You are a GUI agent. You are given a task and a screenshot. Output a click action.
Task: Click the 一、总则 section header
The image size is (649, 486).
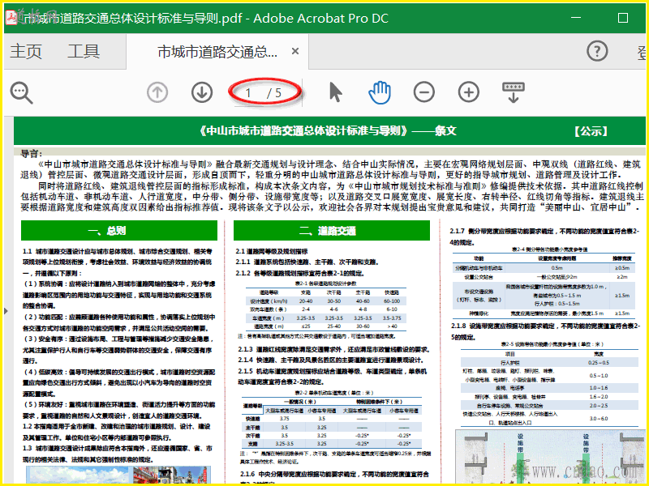pos(119,231)
